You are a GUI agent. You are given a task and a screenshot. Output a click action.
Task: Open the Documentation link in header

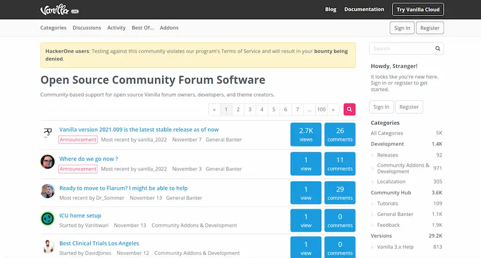tap(364, 9)
